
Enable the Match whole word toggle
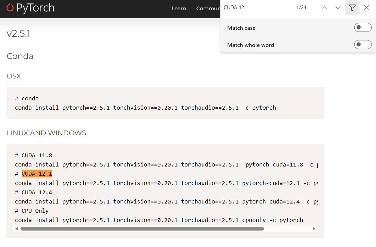click(363, 45)
